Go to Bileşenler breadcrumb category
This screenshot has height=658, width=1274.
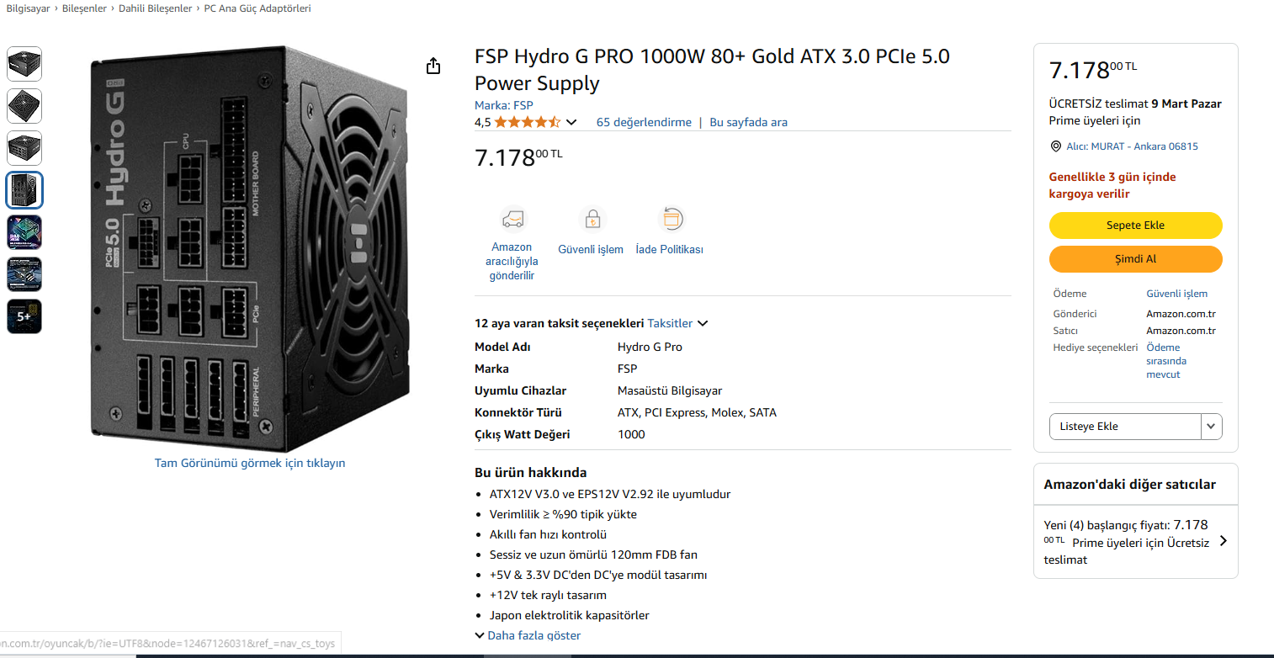click(x=86, y=8)
